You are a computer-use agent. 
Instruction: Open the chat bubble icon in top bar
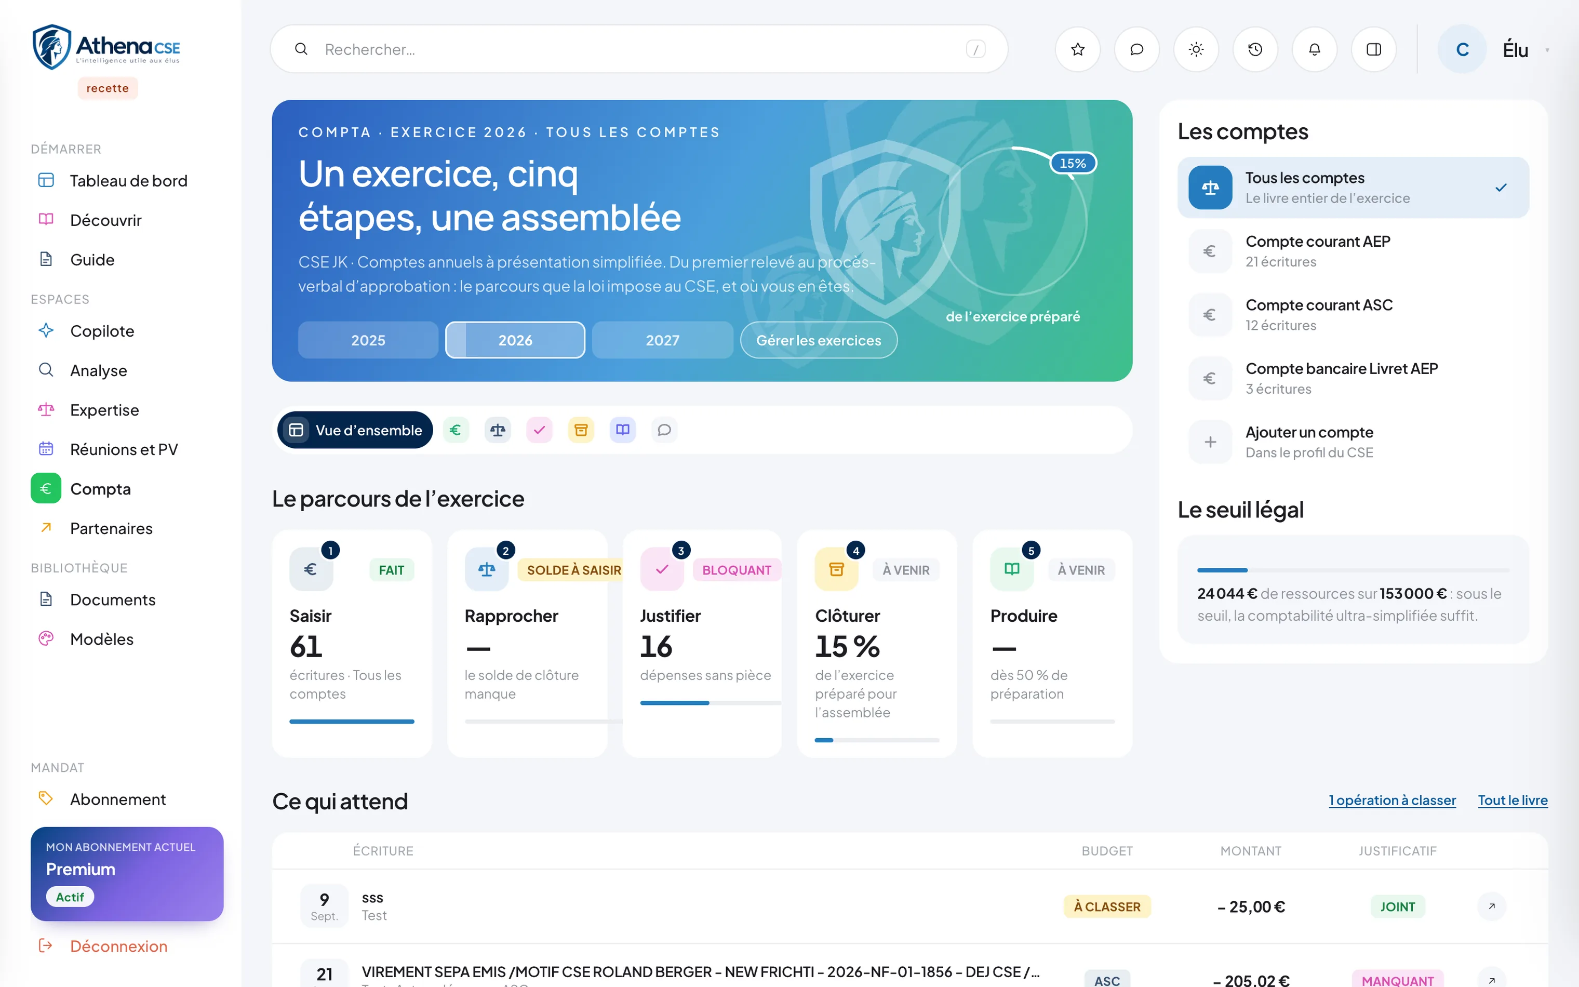tap(1136, 50)
